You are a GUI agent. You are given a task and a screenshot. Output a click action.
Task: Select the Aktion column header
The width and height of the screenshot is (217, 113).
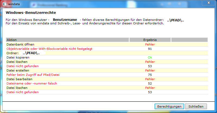tap(67, 40)
